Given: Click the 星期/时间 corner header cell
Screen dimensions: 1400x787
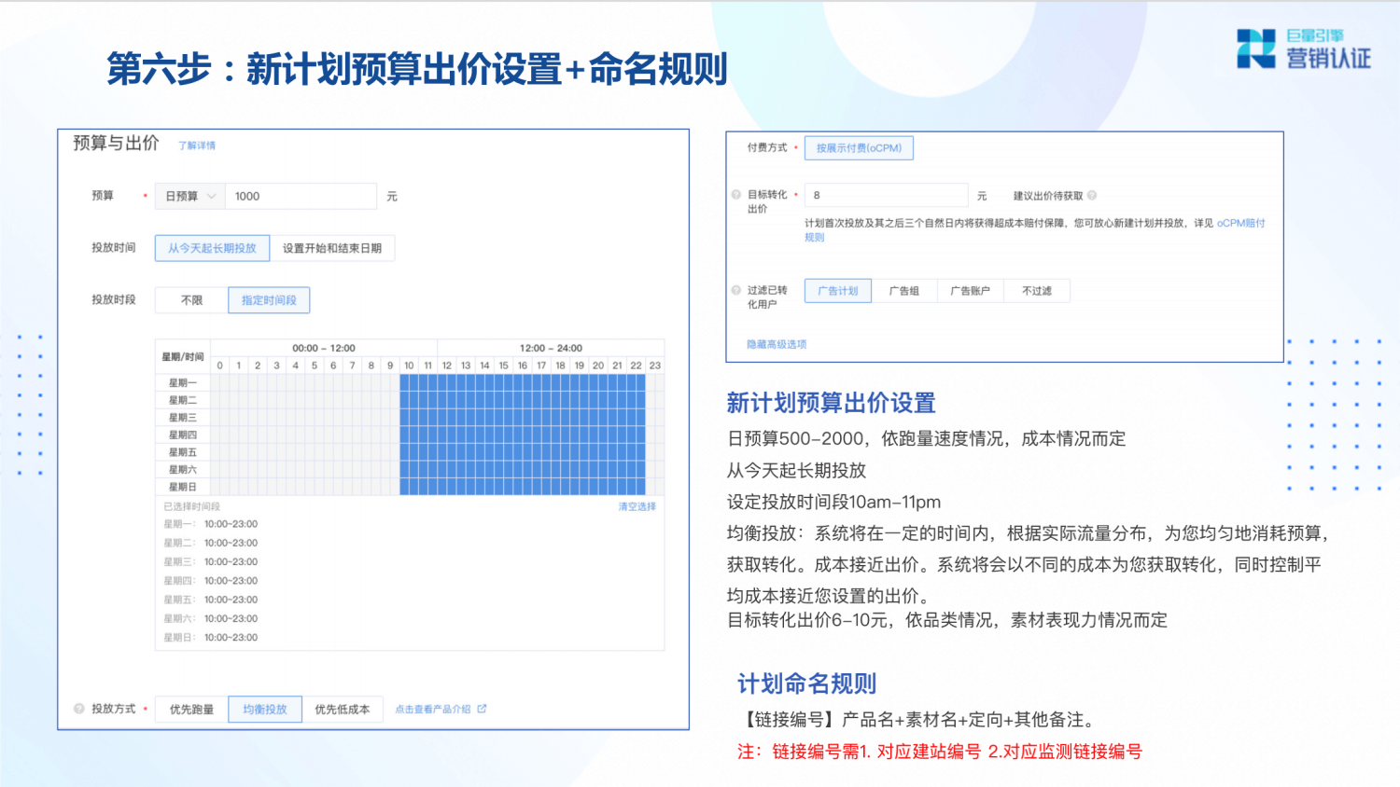Looking at the screenshot, I should pyautogui.click(x=183, y=357).
